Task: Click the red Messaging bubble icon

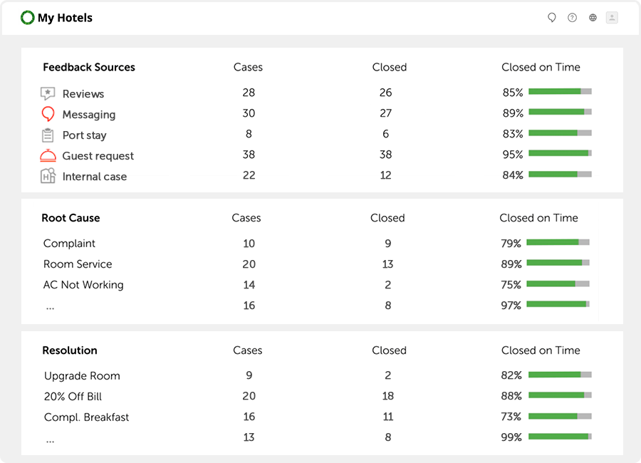Action: click(x=48, y=114)
